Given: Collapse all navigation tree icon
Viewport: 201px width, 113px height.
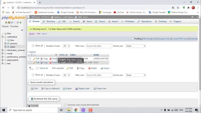Looking at the screenshot, I should click(22, 30).
